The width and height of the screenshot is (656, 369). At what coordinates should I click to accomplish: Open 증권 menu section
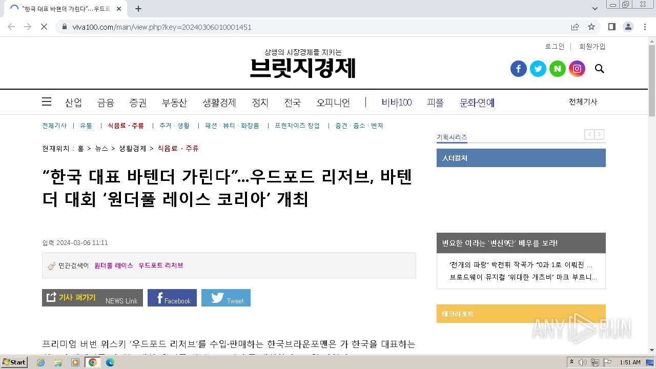coord(138,102)
